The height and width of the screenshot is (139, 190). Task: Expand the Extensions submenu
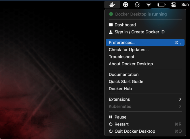pos(145,99)
